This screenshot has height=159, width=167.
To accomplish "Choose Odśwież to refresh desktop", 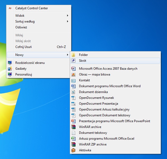I will click(39, 27).
